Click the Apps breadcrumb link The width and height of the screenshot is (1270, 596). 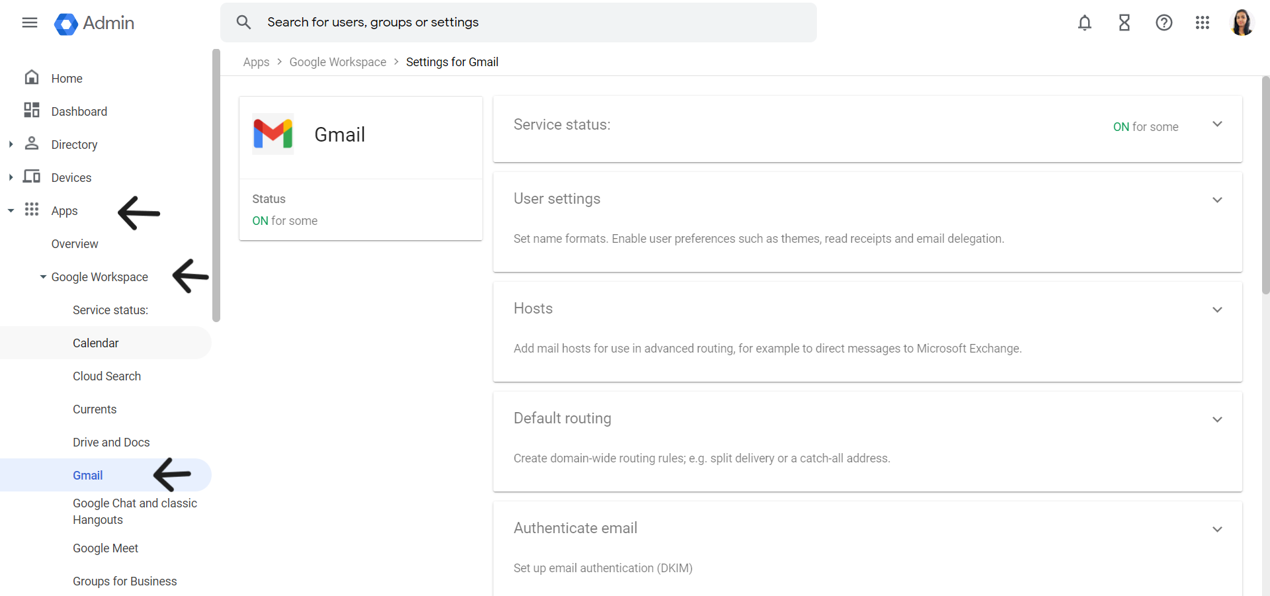coord(256,62)
